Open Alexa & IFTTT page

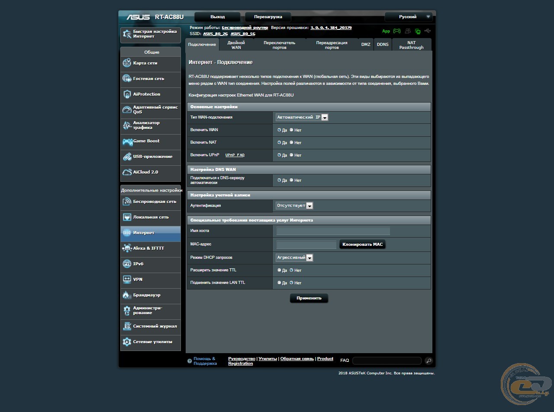tap(151, 249)
